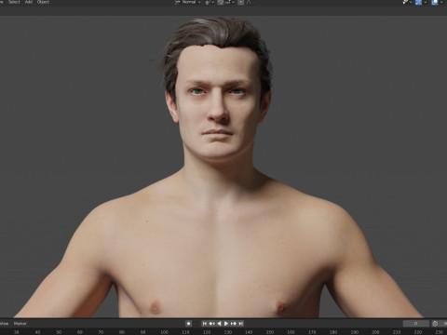
Task: Toggle proportional editing in header
Action: 241,2
